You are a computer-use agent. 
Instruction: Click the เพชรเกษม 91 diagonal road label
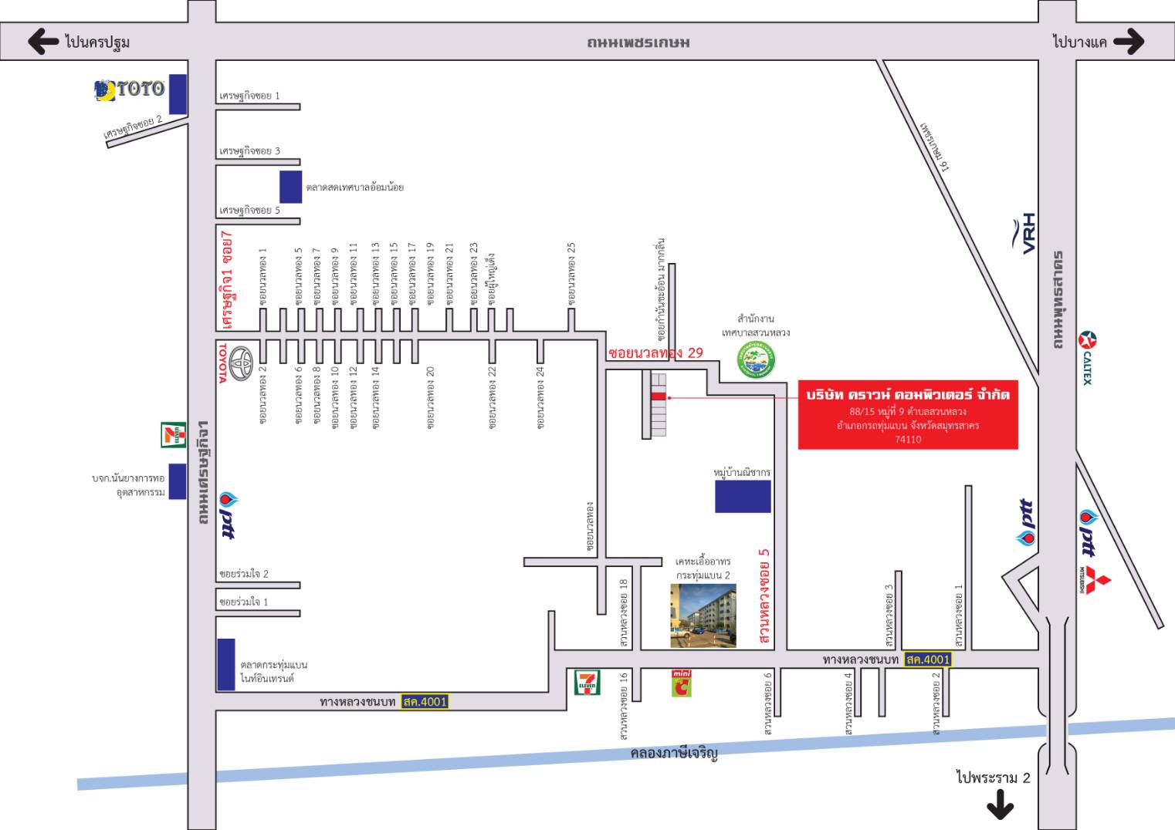point(935,146)
